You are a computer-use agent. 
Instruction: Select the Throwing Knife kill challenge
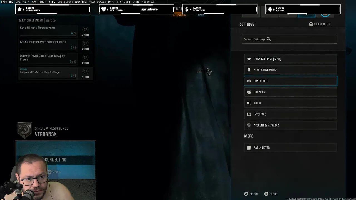(x=56, y=31)
